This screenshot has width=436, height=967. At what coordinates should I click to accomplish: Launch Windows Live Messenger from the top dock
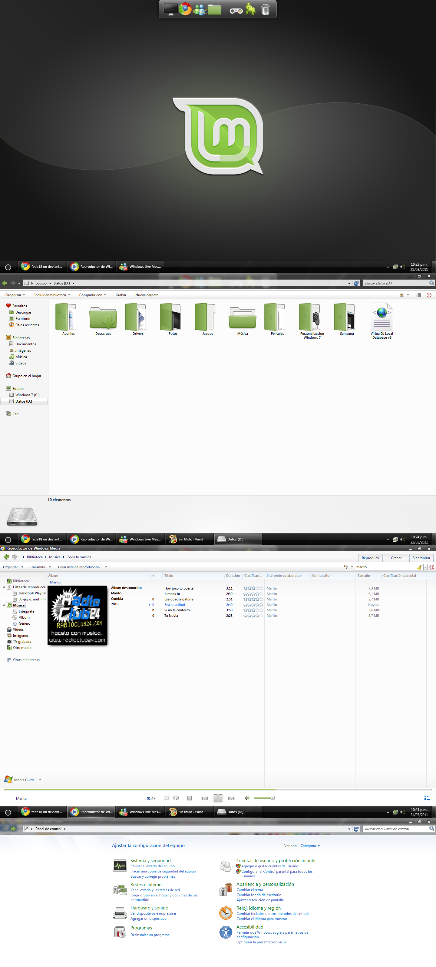coord(200,9)
